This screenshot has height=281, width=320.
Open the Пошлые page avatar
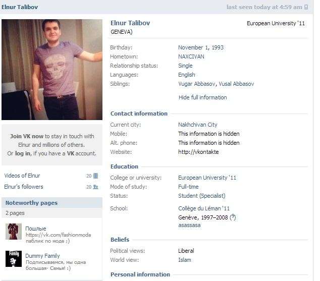(14, 232)
